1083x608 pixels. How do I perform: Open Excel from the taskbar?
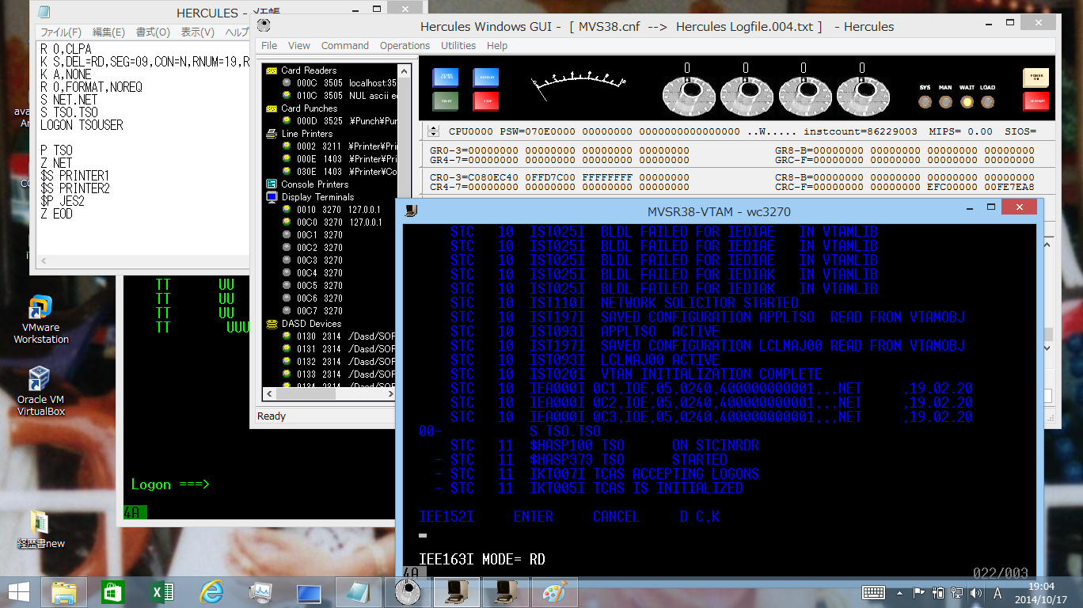[162, 592]
